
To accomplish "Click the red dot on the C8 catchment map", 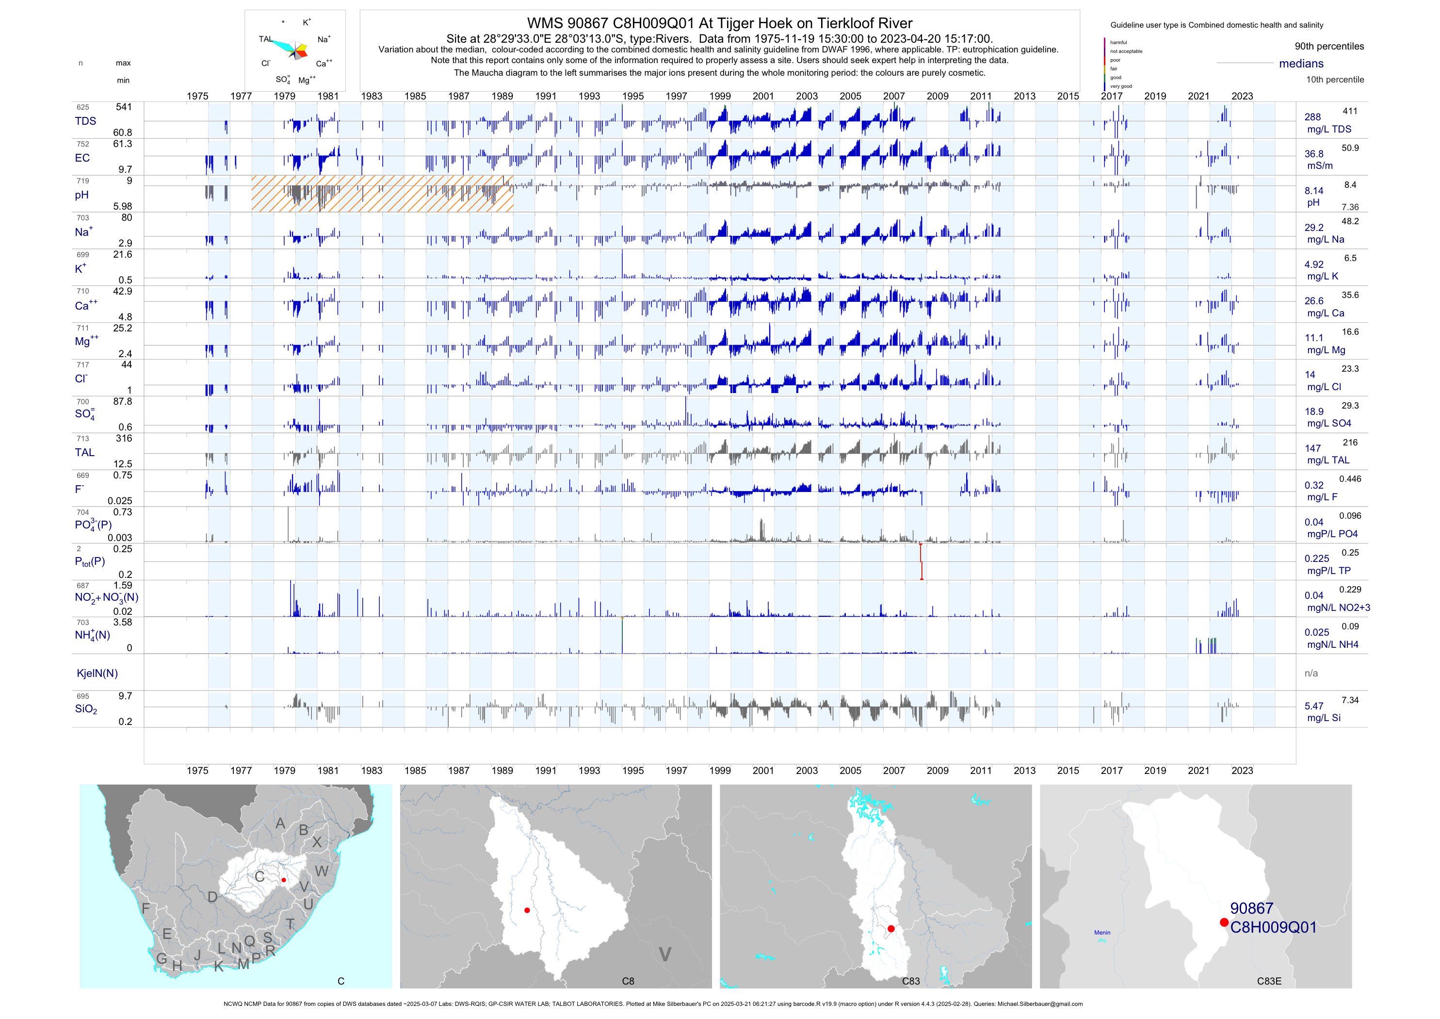I will 527,910.
